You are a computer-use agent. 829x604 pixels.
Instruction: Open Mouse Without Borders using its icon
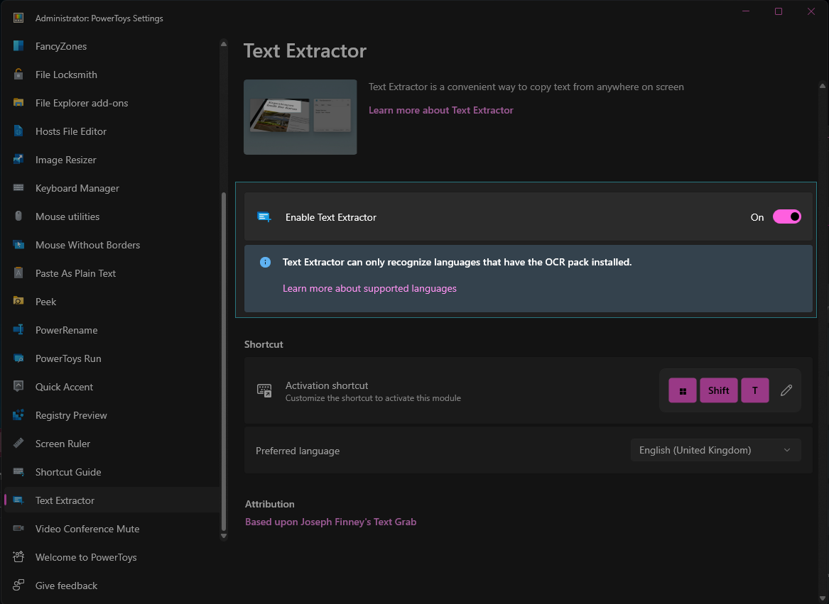18,245
